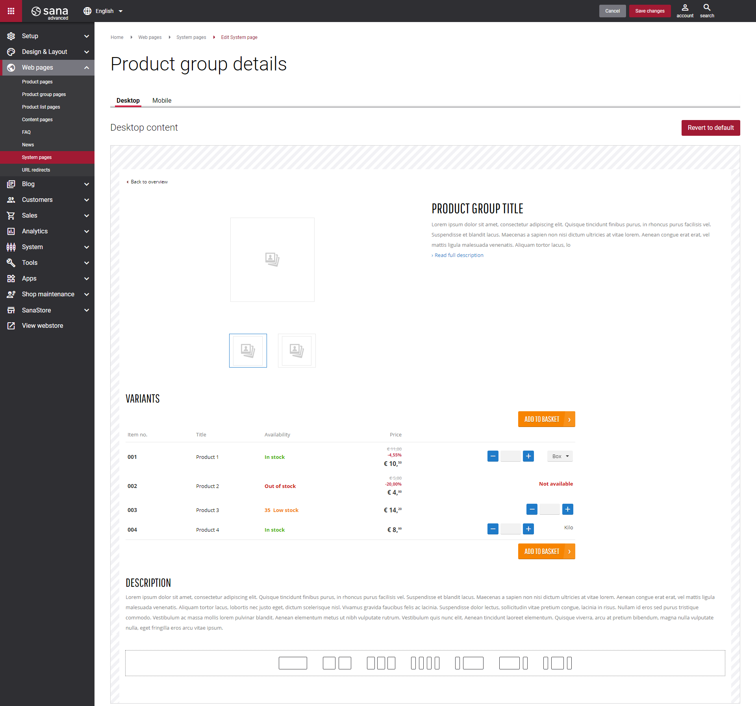Screen dimensions: 756x706
Task: Select the narrow-wide two column layout icon
Action: pyautogui.click(x=469, y=663)
